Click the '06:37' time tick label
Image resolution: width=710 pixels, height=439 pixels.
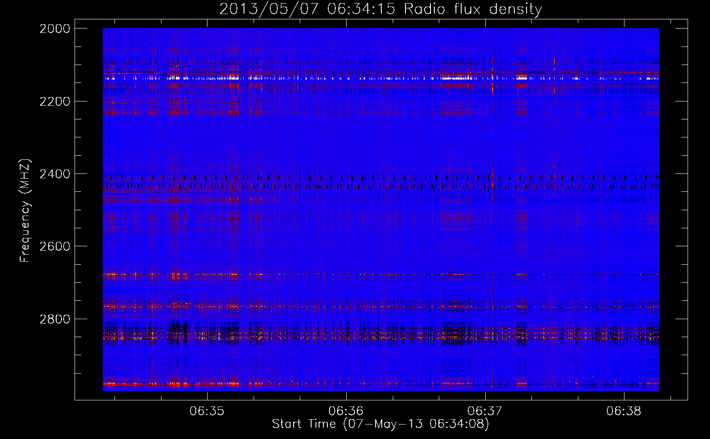pyautogui.click(x=485, y=411)
